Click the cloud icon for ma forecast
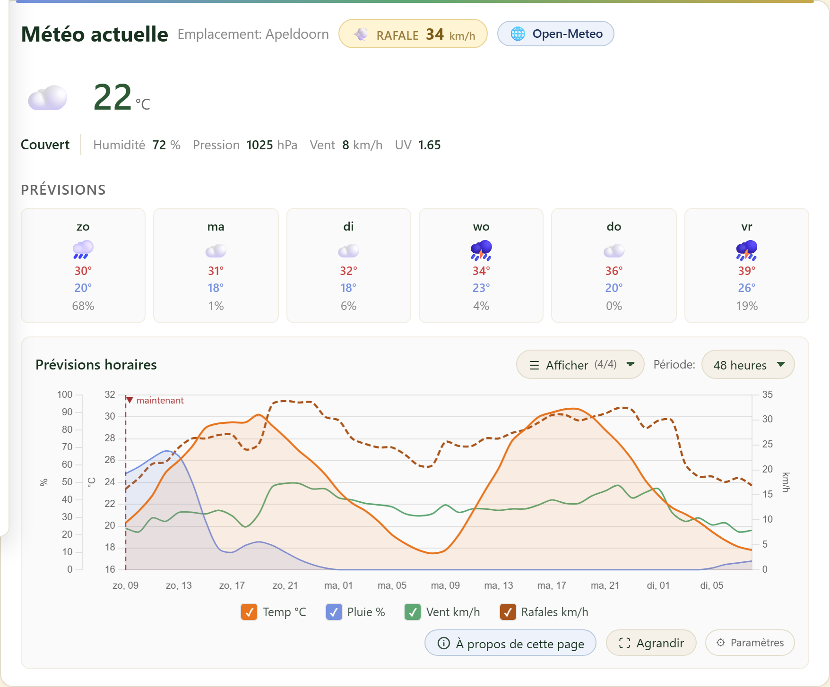Viewport: 830px width, 687px height. 216,250
